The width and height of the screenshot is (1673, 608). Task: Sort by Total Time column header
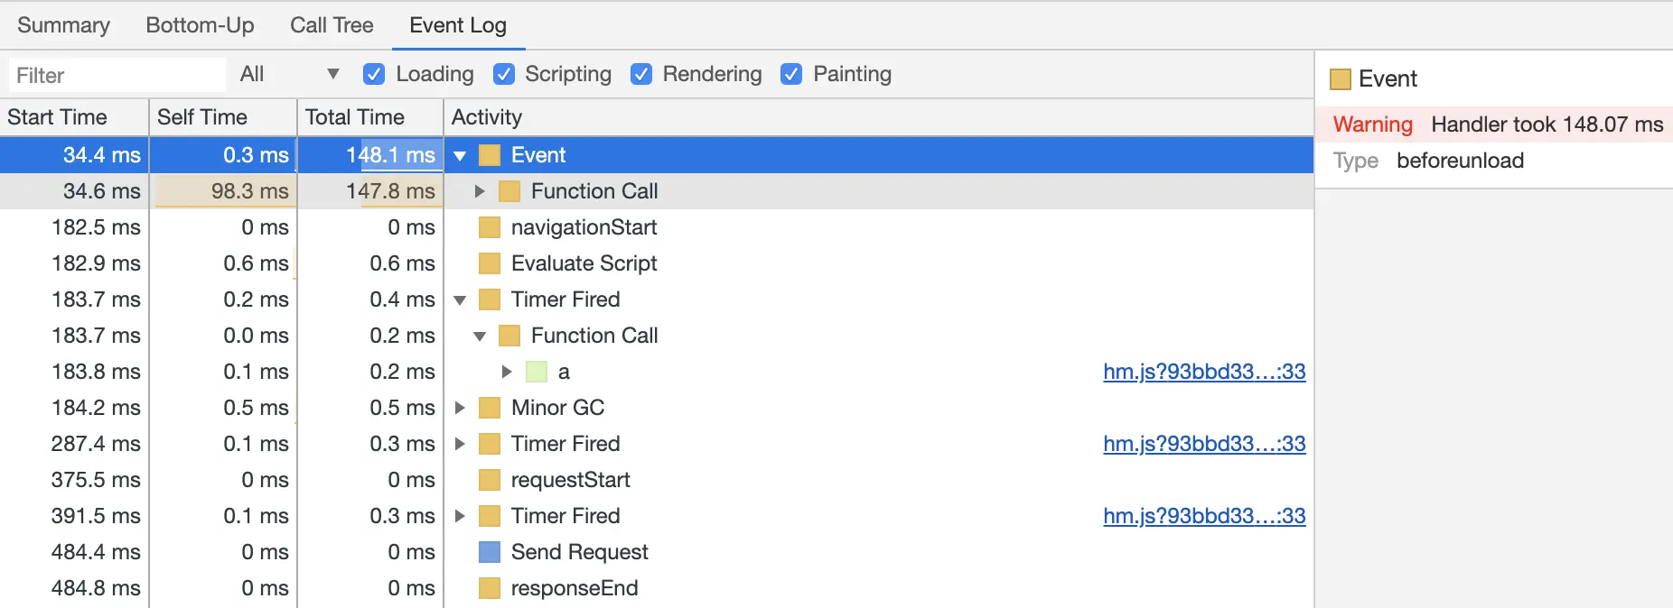(x=370, y=117)
